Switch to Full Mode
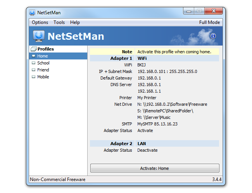Screen dimensions: 252x193 pyautogui.click(x=209, y=22)
